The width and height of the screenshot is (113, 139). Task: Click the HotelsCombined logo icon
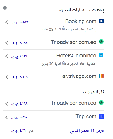pyautogui.click(x=101, y=55)
